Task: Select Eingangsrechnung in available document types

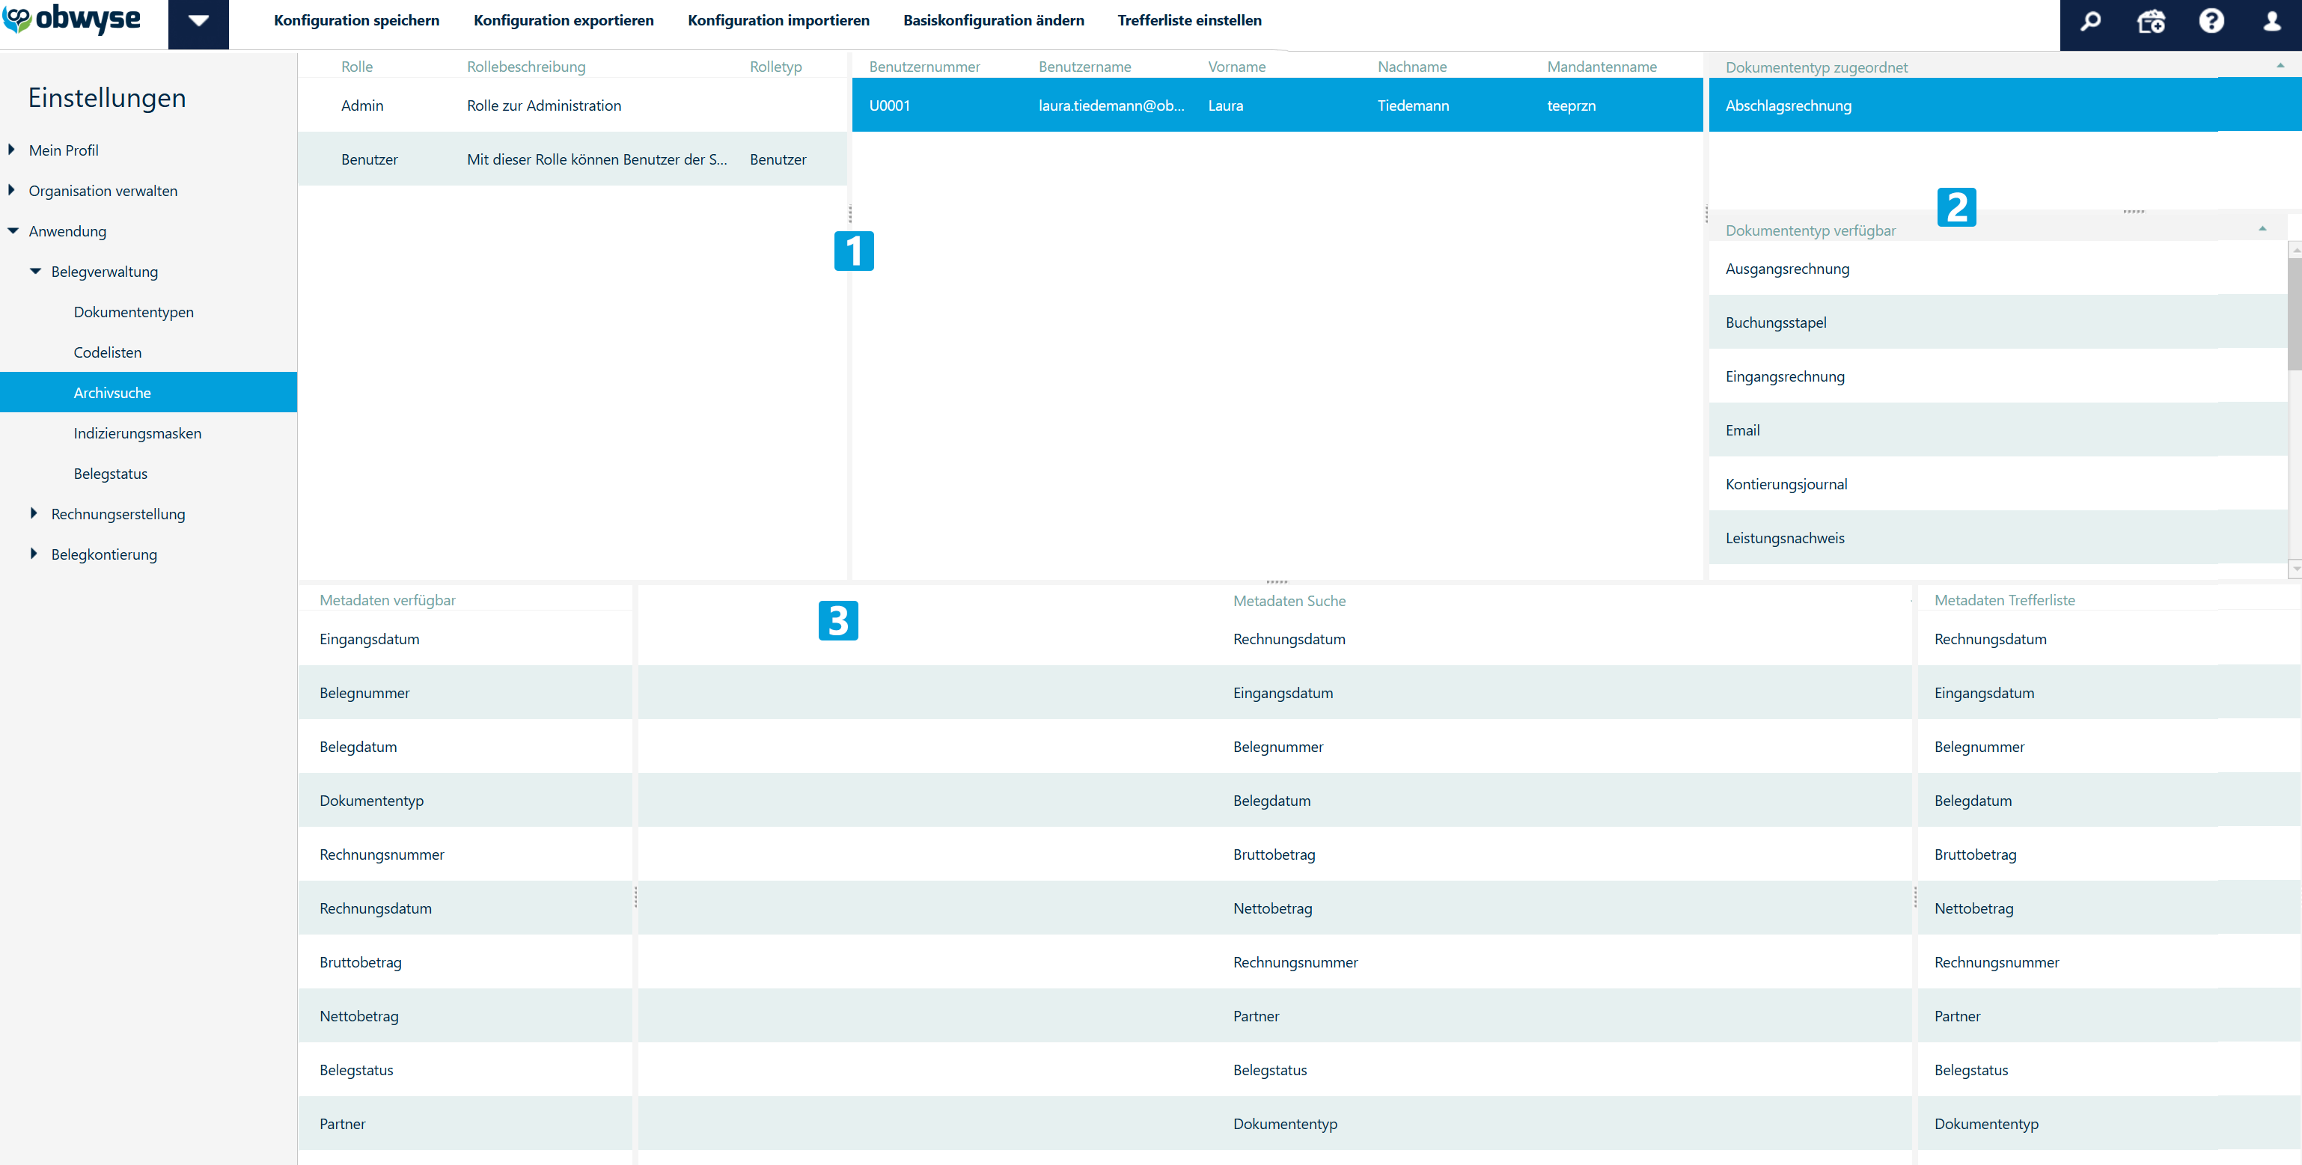Action: coord(1783,376)
